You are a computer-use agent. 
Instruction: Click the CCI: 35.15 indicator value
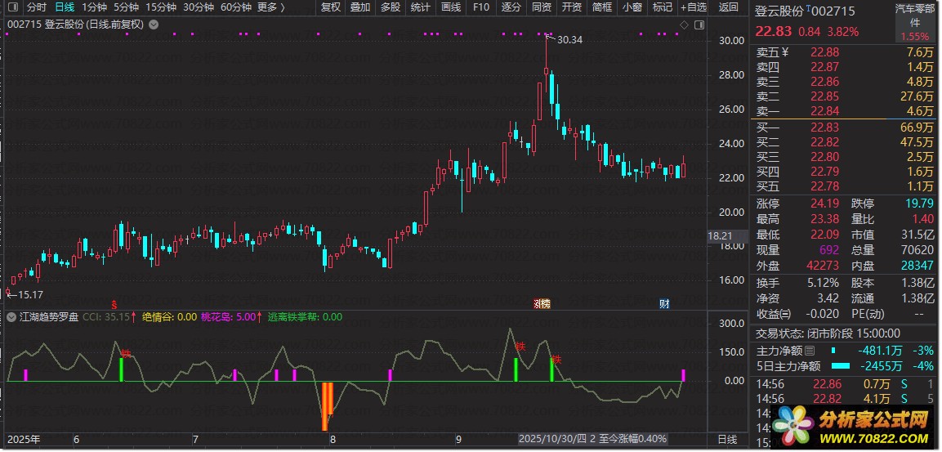(105, 317)
